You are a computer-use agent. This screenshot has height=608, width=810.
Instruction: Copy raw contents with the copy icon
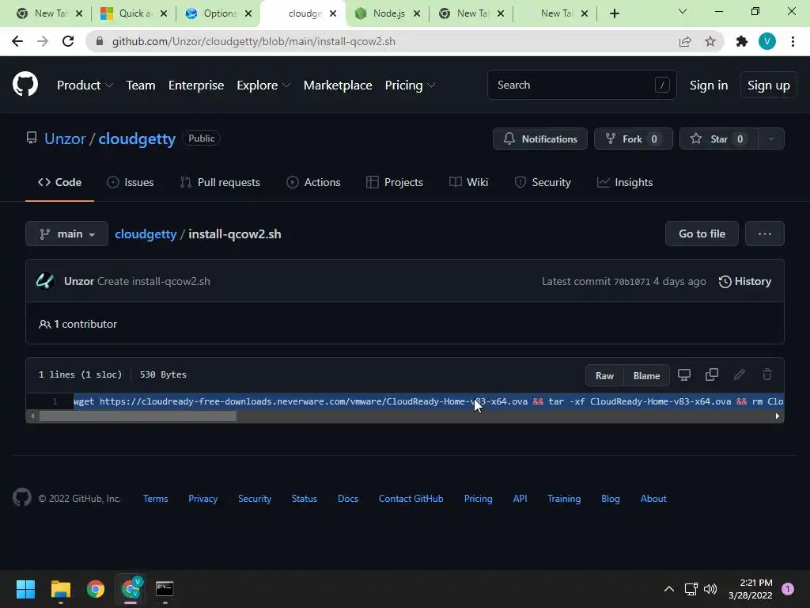712,374
